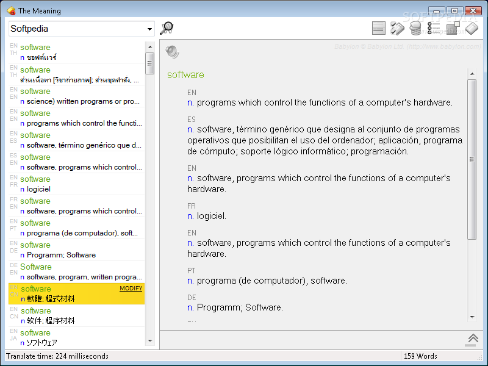Click DE definition 'Programm; Software.'
This screenshot has height=366, width=488.
(235, 307)
